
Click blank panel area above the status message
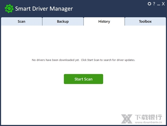83,42
